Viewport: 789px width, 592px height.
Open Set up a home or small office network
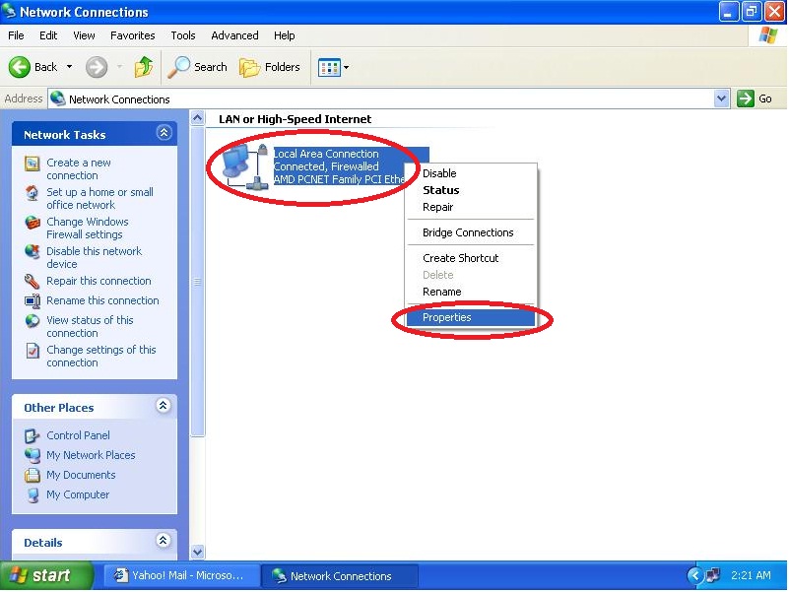[99, 198]
